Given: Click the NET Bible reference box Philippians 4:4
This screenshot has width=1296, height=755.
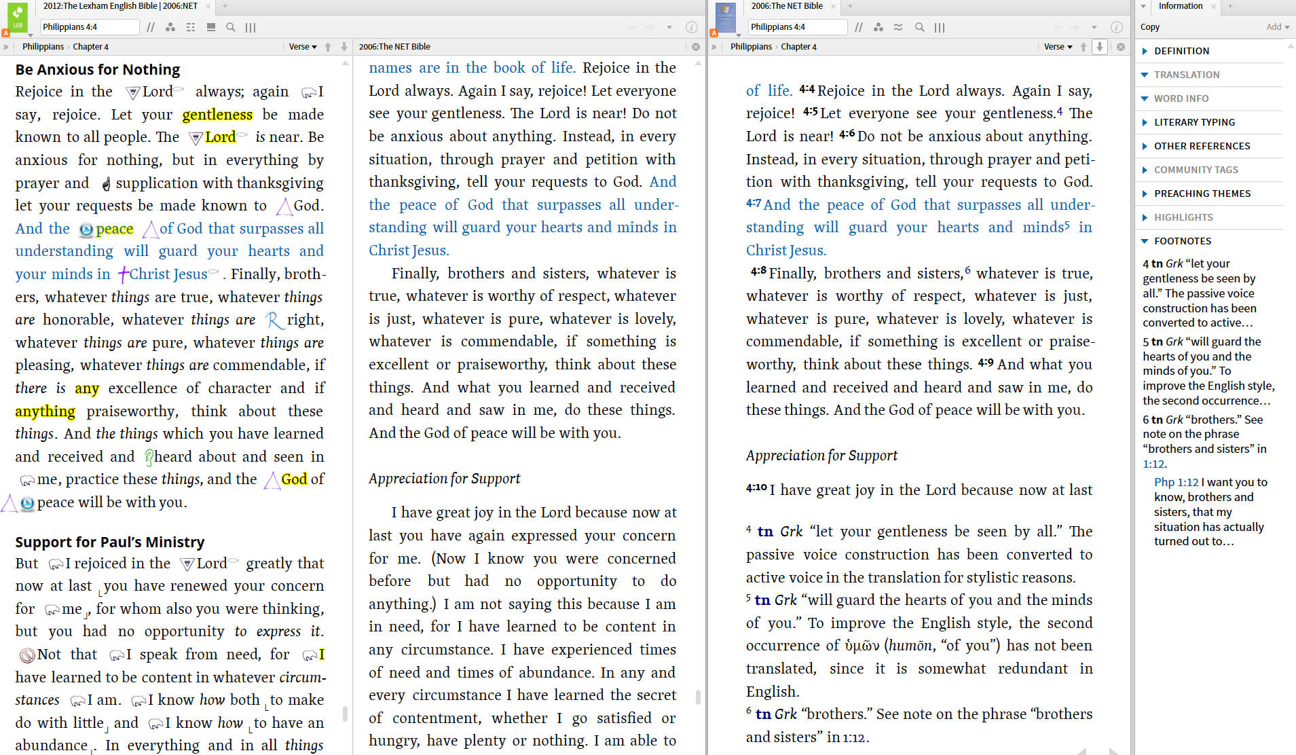Looking at the screenshot, I should pyautogui.click(x=798, y=27).
